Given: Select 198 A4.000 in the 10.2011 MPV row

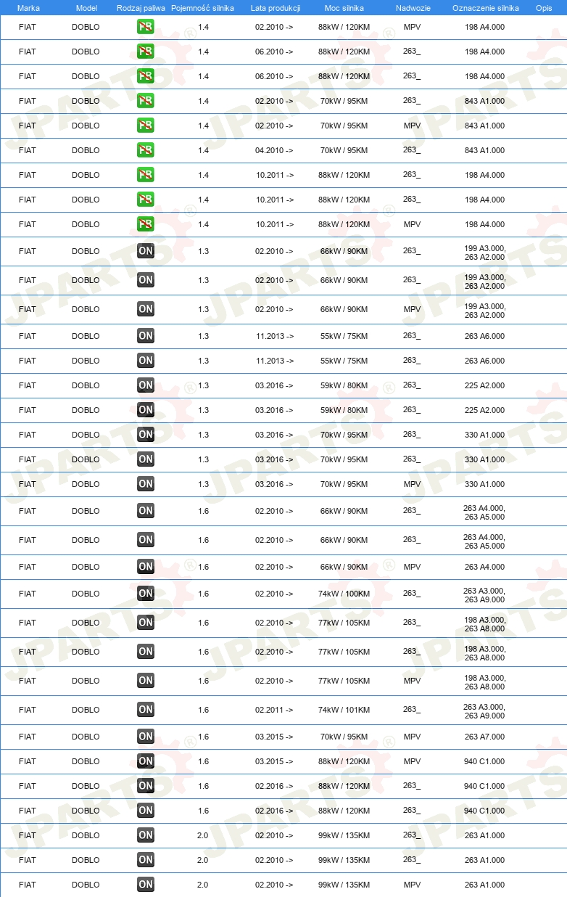Looking at the screenshot, I should point(484,224).
